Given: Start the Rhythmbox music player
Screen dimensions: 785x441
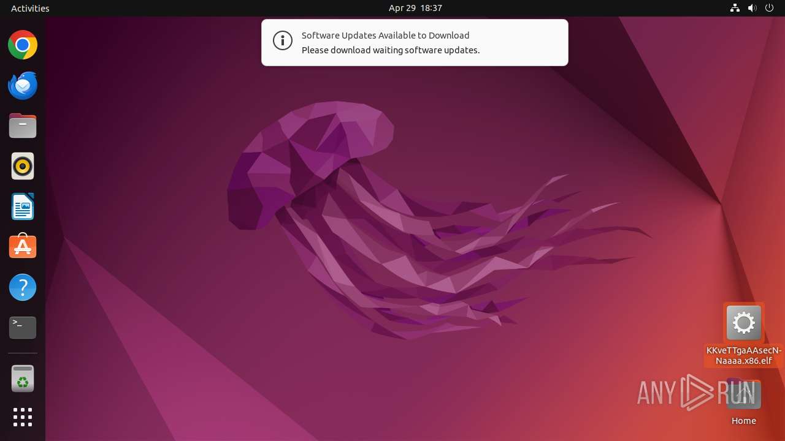Looking at the screenshot, I should pos(23,166).
